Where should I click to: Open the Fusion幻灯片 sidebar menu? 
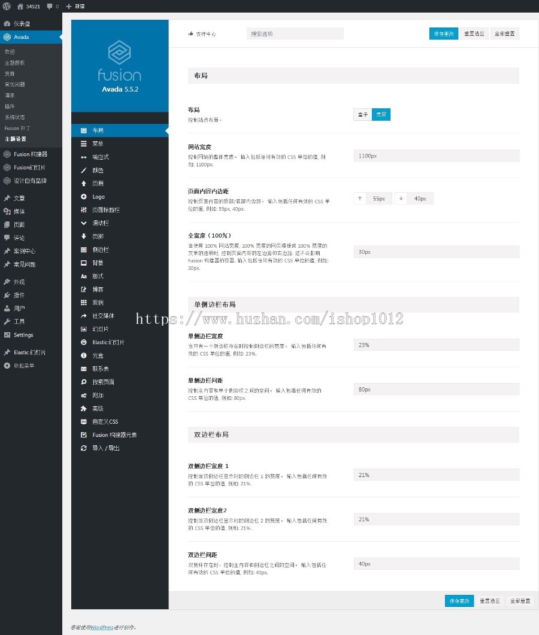tap(31, 167)
